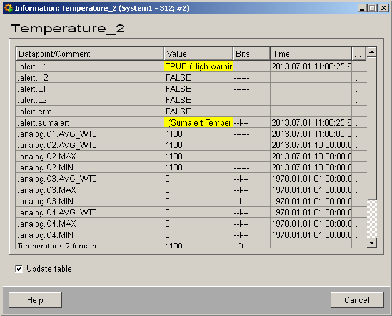Click the Time column header
The height and width of the screenshot is (316, 392).
click(310, 54)
